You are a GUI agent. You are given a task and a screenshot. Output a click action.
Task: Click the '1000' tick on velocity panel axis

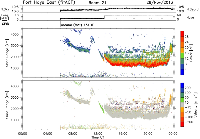point(15,120)
